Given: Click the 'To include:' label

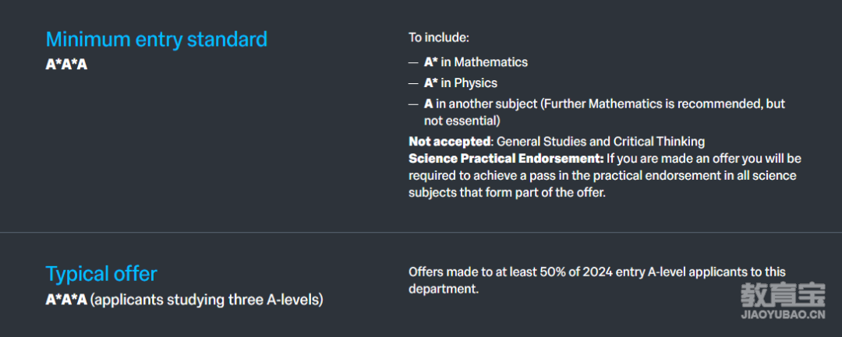Looking at the screenshot, I should 439,38.
